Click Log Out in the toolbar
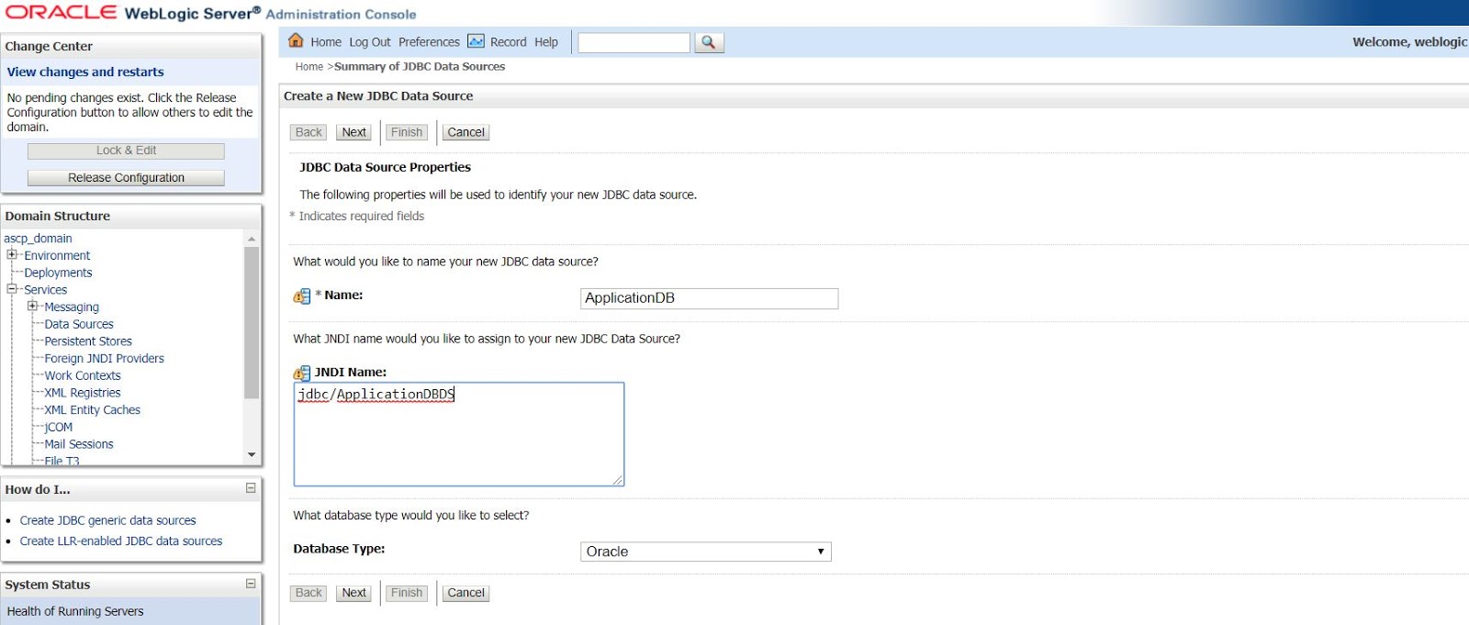This screenshot has height=625, width=1469. tap(370, 42)
